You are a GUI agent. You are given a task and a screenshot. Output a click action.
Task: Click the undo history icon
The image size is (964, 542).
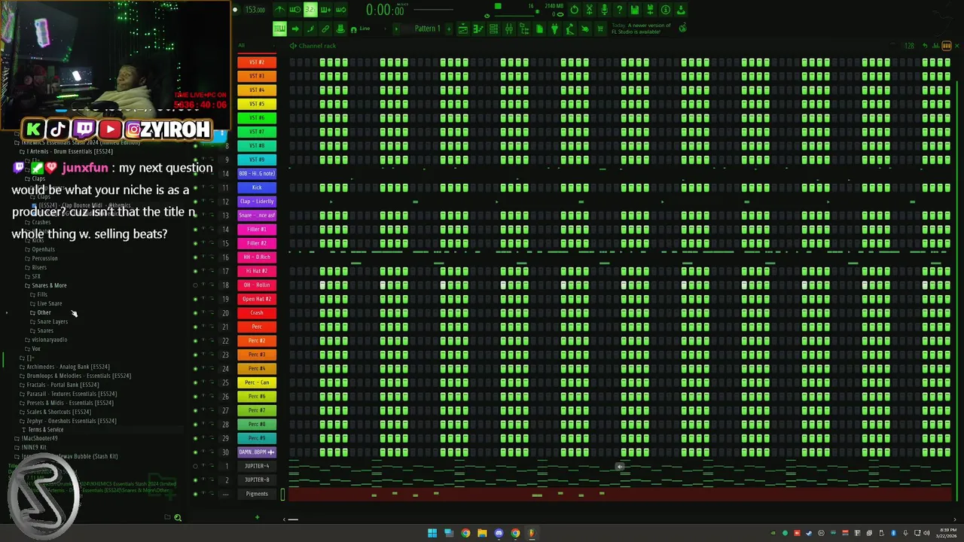[574, 9]
